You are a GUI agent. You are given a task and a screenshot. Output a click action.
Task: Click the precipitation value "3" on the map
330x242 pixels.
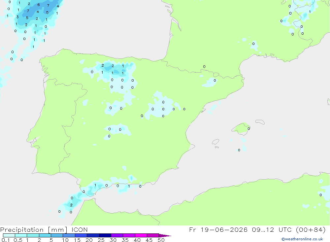[x=17, y=17]
